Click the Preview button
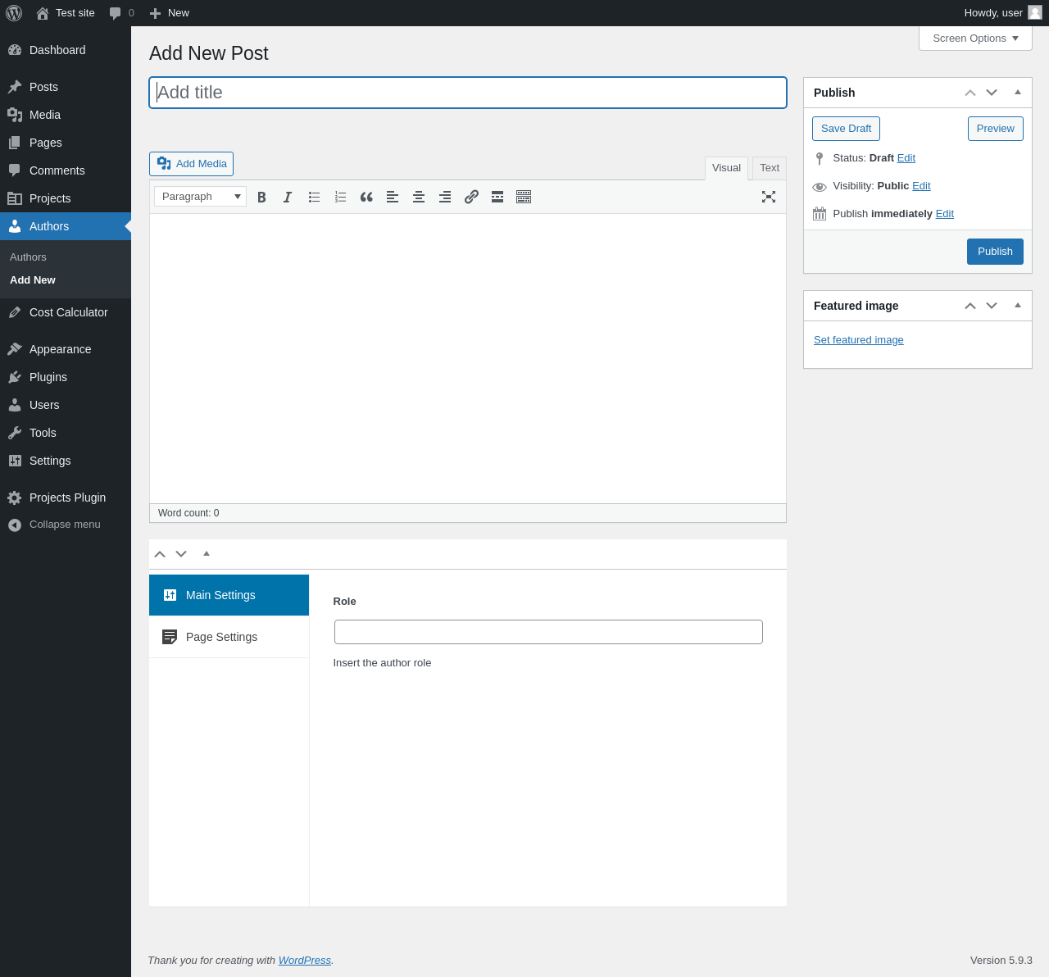The width and height of the screenshot is (1049, 977). [996, 129]
